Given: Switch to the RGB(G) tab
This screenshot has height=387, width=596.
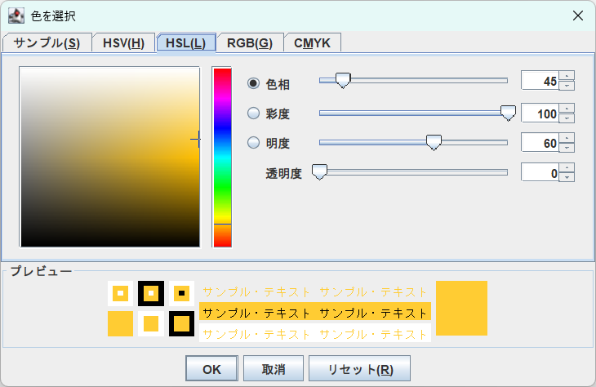Looking at the screenshot, I should click(x=250, y=42).
